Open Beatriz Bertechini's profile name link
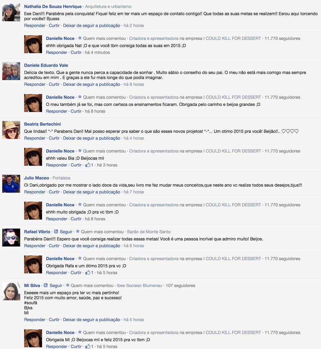The height and width of the screenshot is (349, 321). [x=42, y=124]
